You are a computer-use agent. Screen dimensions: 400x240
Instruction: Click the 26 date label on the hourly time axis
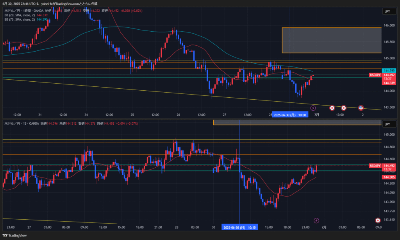point(178,115)
